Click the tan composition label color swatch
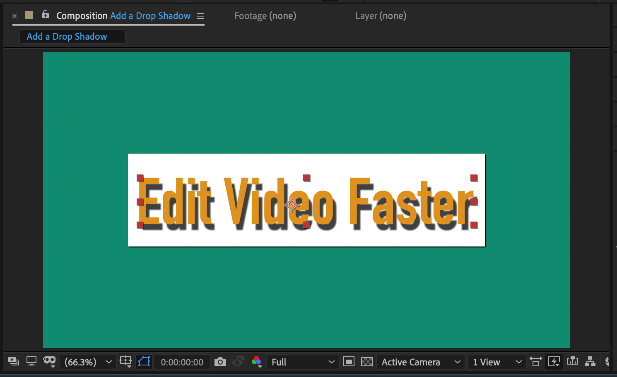Screen dimensions: 617x377 click(29, 15)
